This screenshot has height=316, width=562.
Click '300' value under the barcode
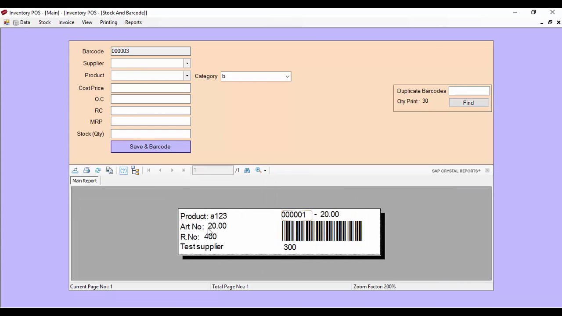click(x=290, y=247)
